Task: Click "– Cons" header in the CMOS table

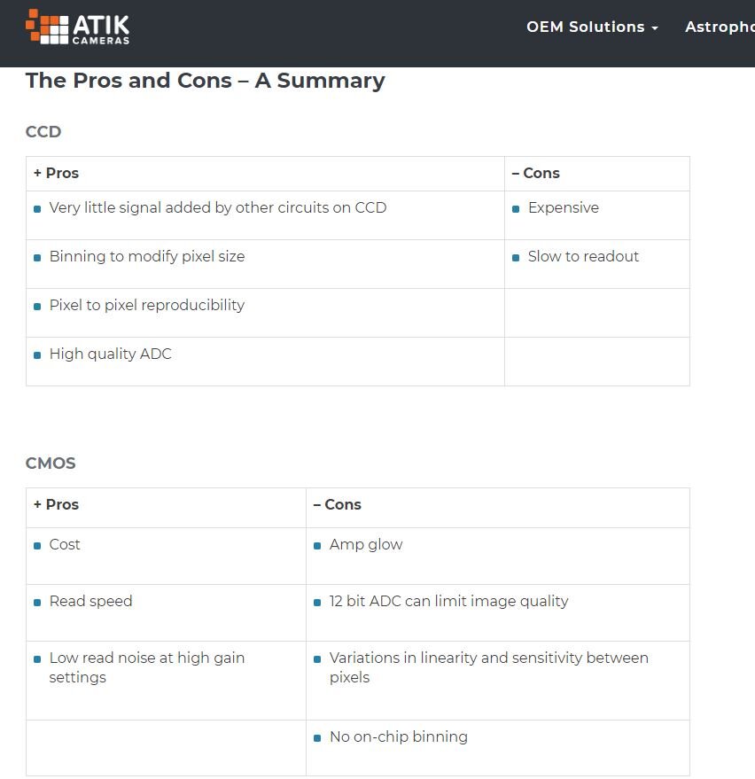Action: (337, 505)
